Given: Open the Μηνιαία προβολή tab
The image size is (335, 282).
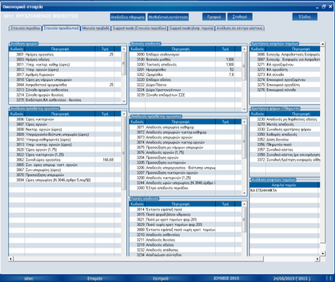Looking at the screenshot, I should pyautogui.click(x=96, y=28).
